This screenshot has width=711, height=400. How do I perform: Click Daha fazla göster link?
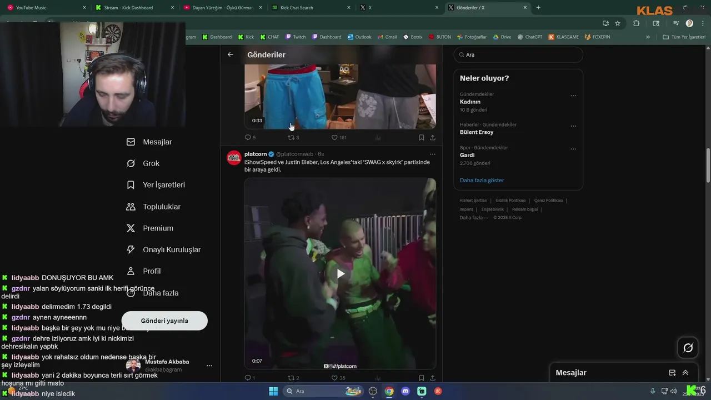[x=482, y=180]
